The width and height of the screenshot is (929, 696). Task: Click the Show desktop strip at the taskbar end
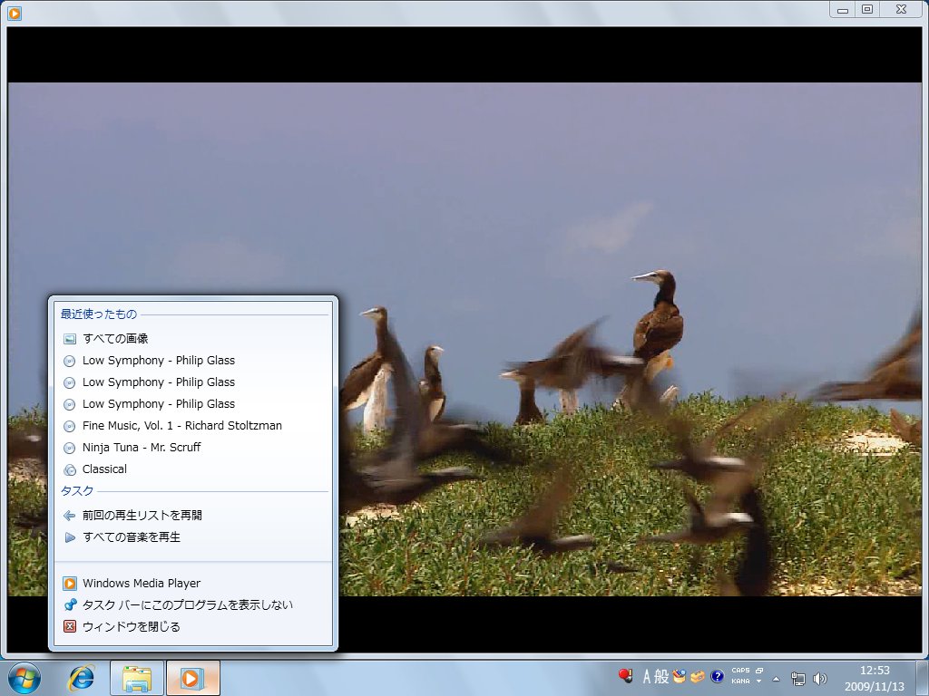tap(924, 678)
